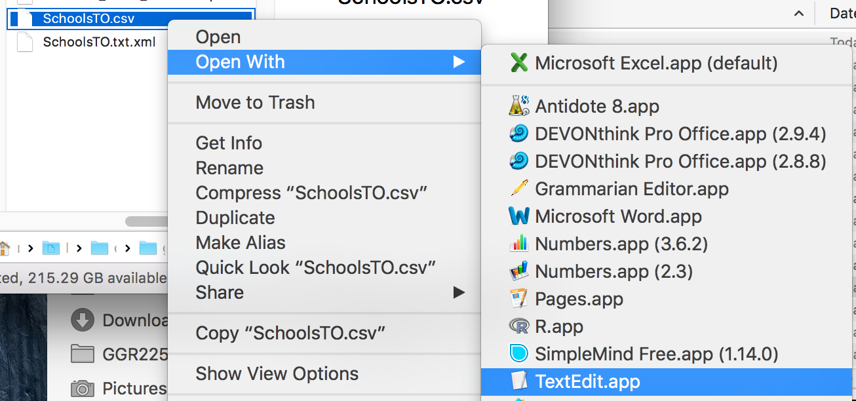Click the Pages.app document icon
Viewport: 856px width, 401px height.
(x=519, y=299)
